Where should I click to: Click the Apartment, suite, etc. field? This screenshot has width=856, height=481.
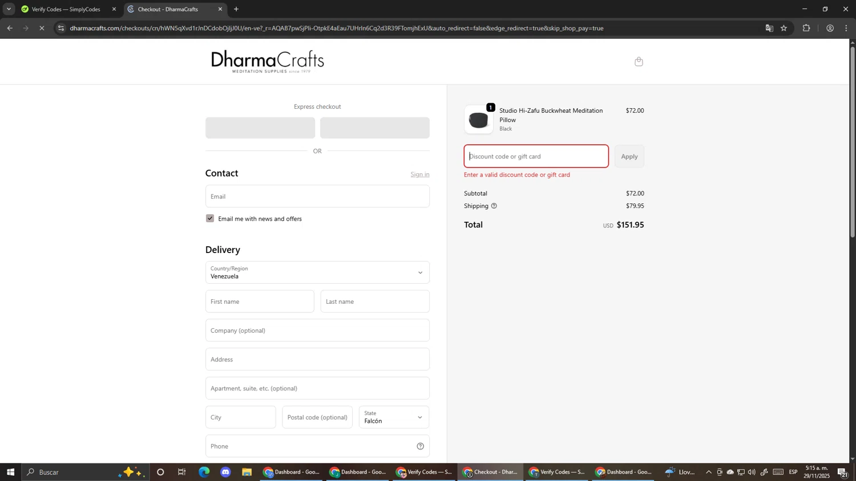tap(317, 388)
